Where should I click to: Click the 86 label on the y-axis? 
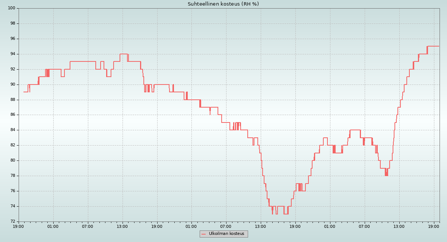tap(12, 115)
